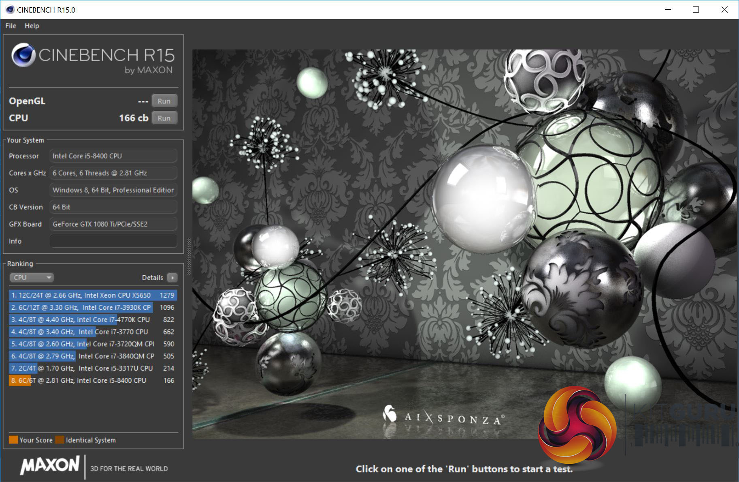The height and width of the screenshot is (482, 739).
Task: Click the Cinebench icon in title bar
Action: coord(10,10)
